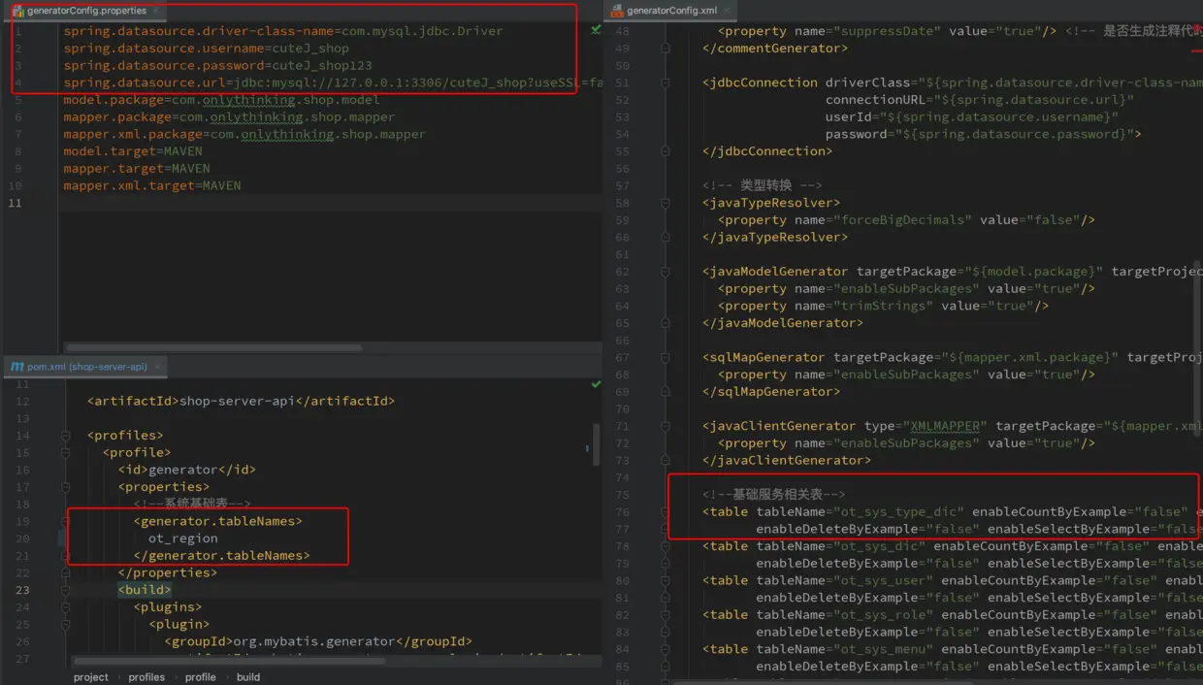This screenshot has height=685, width=1203.
Task: Fold the ot_sys_user table tag at line 80
Action: (x=667, y=580)
